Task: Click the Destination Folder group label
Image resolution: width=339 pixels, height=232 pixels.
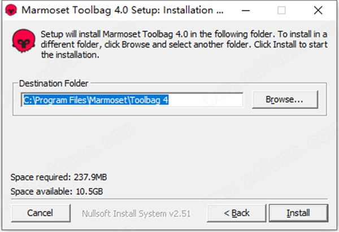Action: 54,83
